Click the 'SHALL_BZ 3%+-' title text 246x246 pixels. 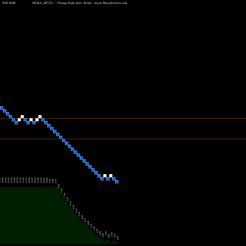coord(43,3)
